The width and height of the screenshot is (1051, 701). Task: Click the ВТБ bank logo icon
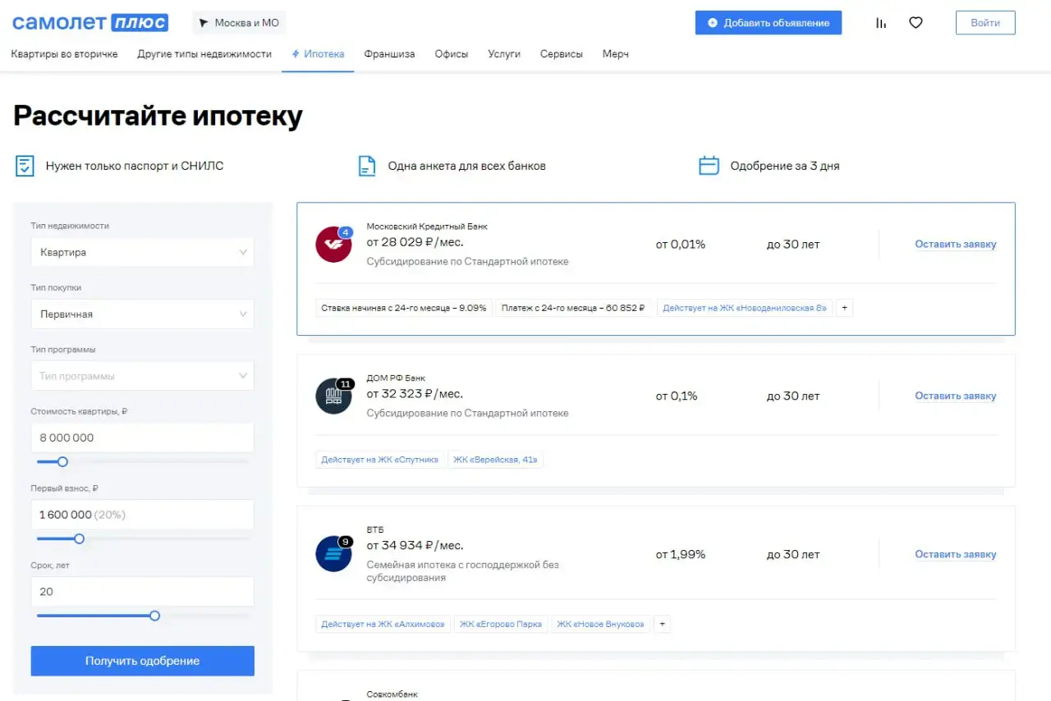[333, 554]
